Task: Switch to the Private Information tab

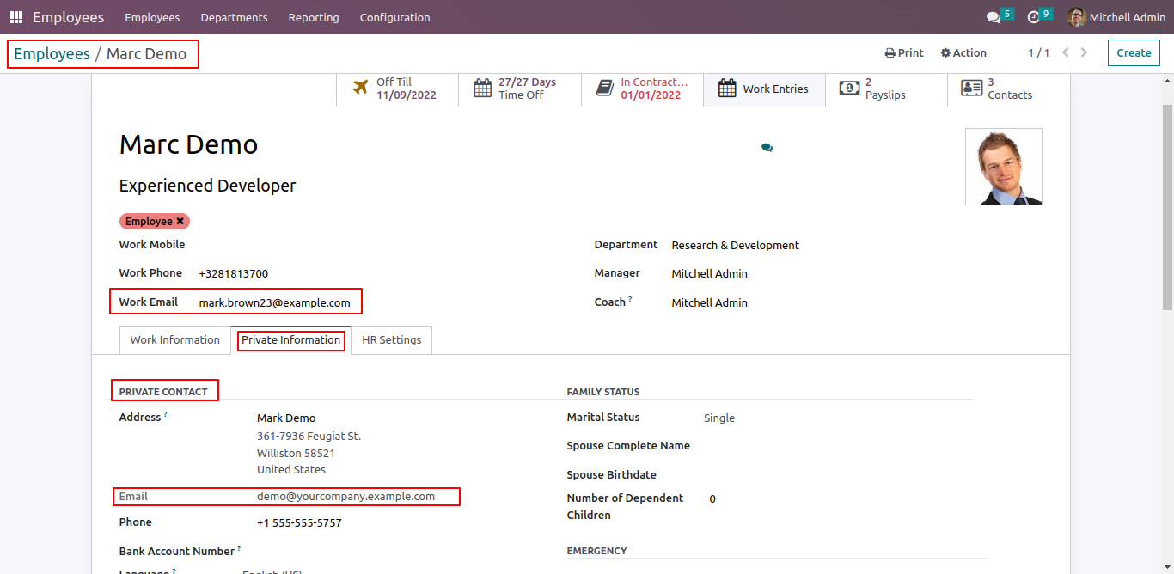Action: 291,340
